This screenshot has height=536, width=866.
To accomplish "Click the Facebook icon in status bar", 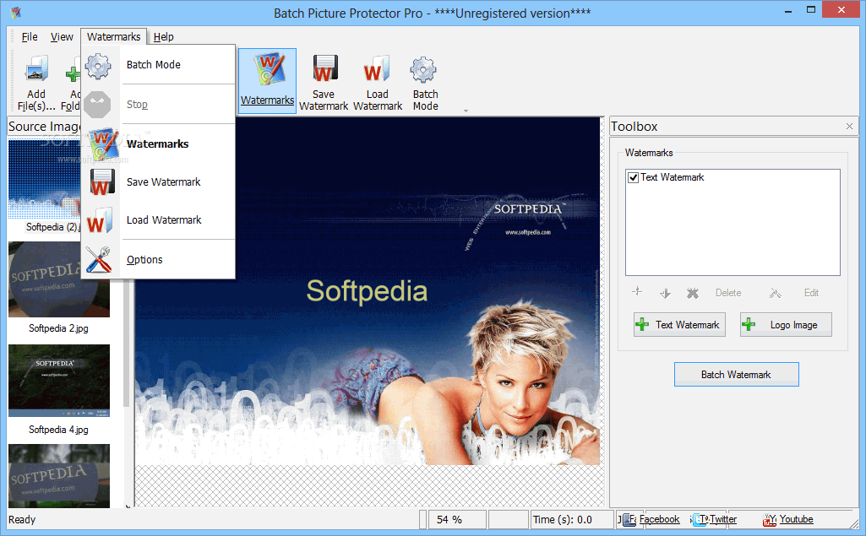I will [628, 520].
